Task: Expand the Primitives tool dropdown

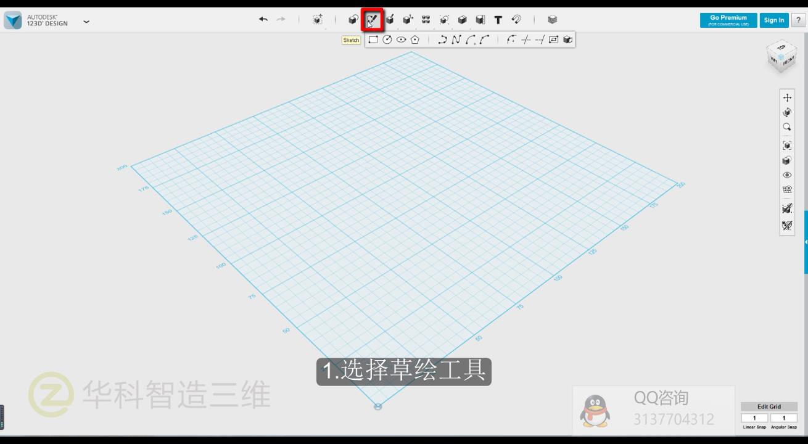Action: (x=353, y=20)
